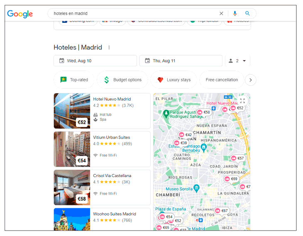The height and width of the screenshot is (236, 303).
Task: Click the €67 hotel pin on the map
Action: [222, 211]
